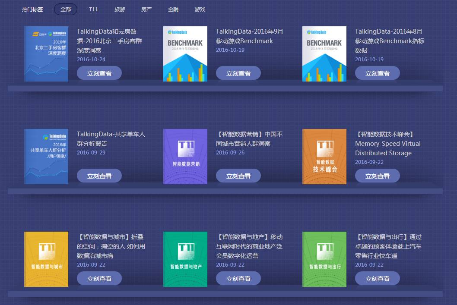457x305 pixels.
Task: Click 立刻查看 for 共享单车人群分析报告
Action: (99, 176)
